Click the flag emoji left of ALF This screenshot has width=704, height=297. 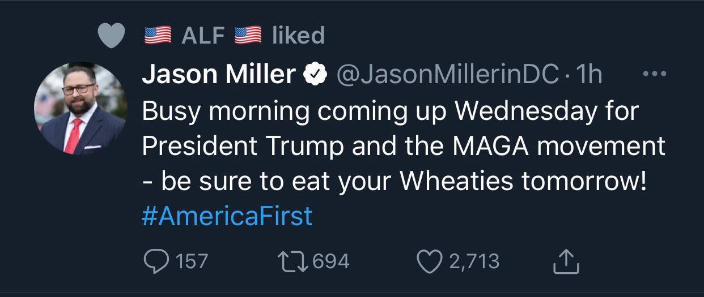pyautogui.click(x=158, y=36)
